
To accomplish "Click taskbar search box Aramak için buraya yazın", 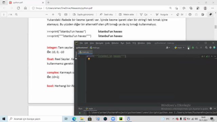I will pos(35,119).
